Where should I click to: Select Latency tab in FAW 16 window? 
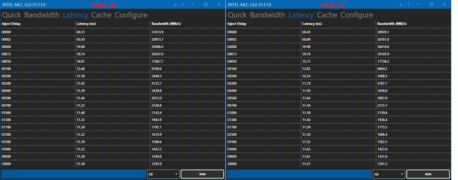click(75, 15)
